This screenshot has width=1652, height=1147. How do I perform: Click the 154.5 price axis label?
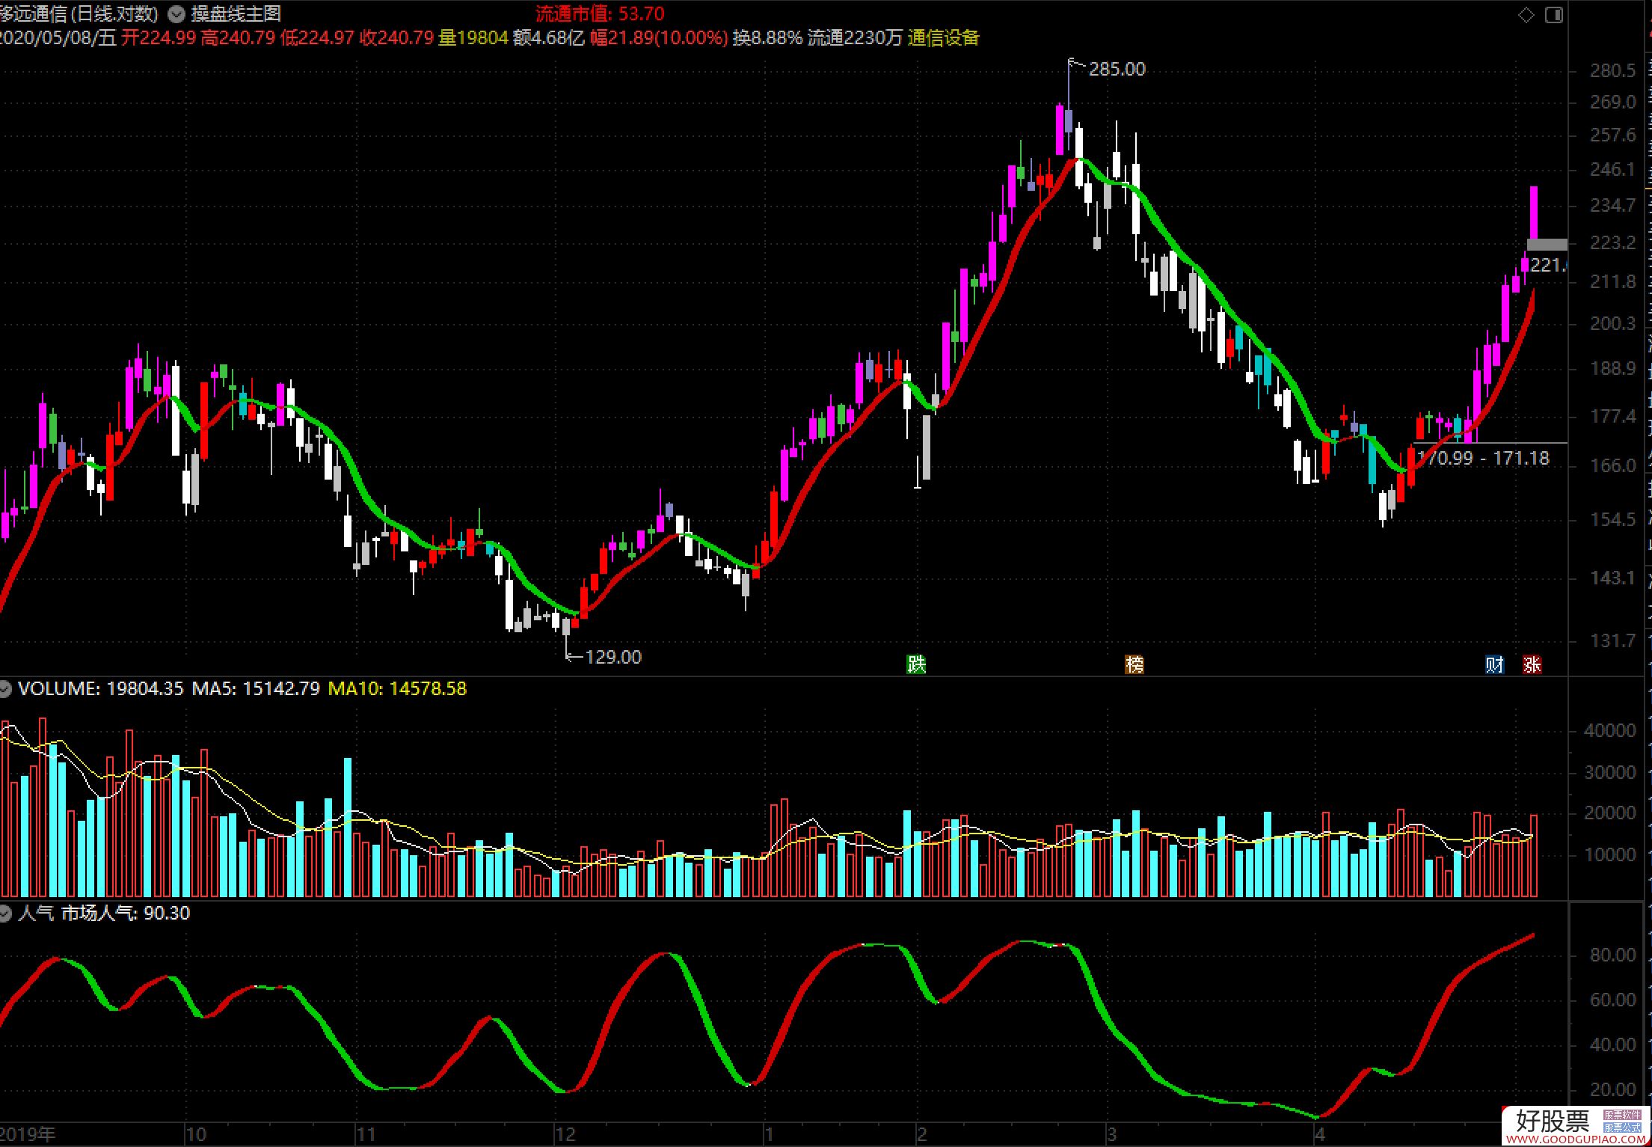click(1613, 519)
